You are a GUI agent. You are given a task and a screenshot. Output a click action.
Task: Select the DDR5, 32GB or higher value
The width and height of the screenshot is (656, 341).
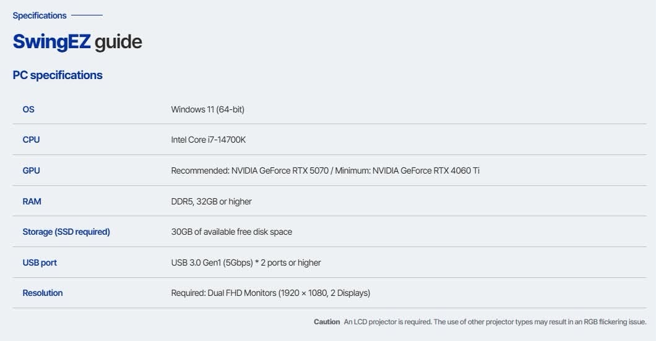coord(211,201)
